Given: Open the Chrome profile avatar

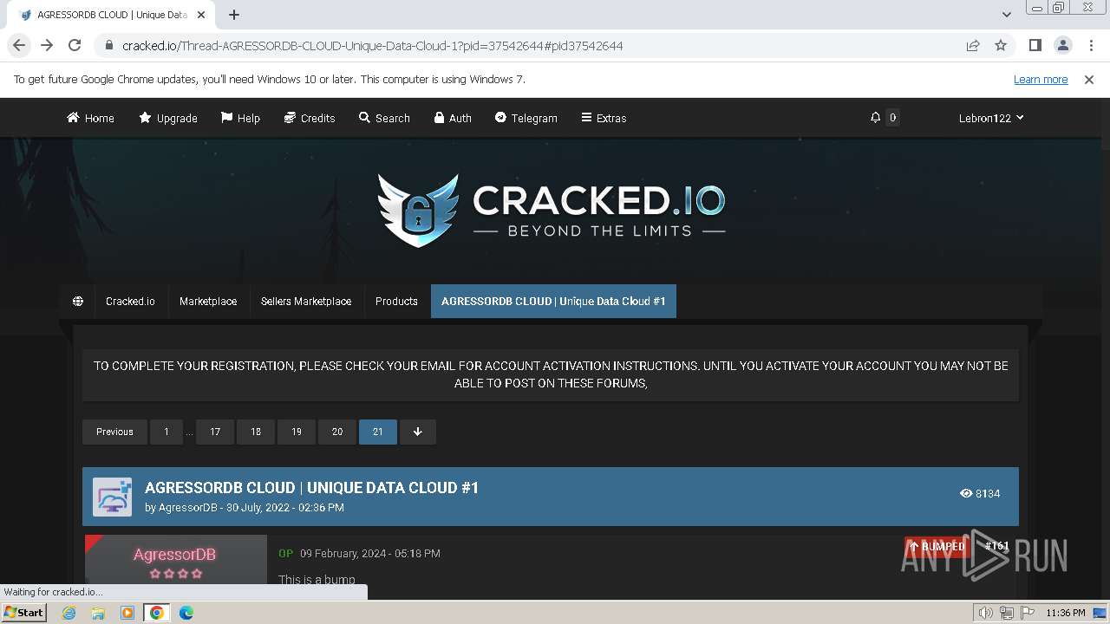Looking at the screenshot, I should (1062, 45).
